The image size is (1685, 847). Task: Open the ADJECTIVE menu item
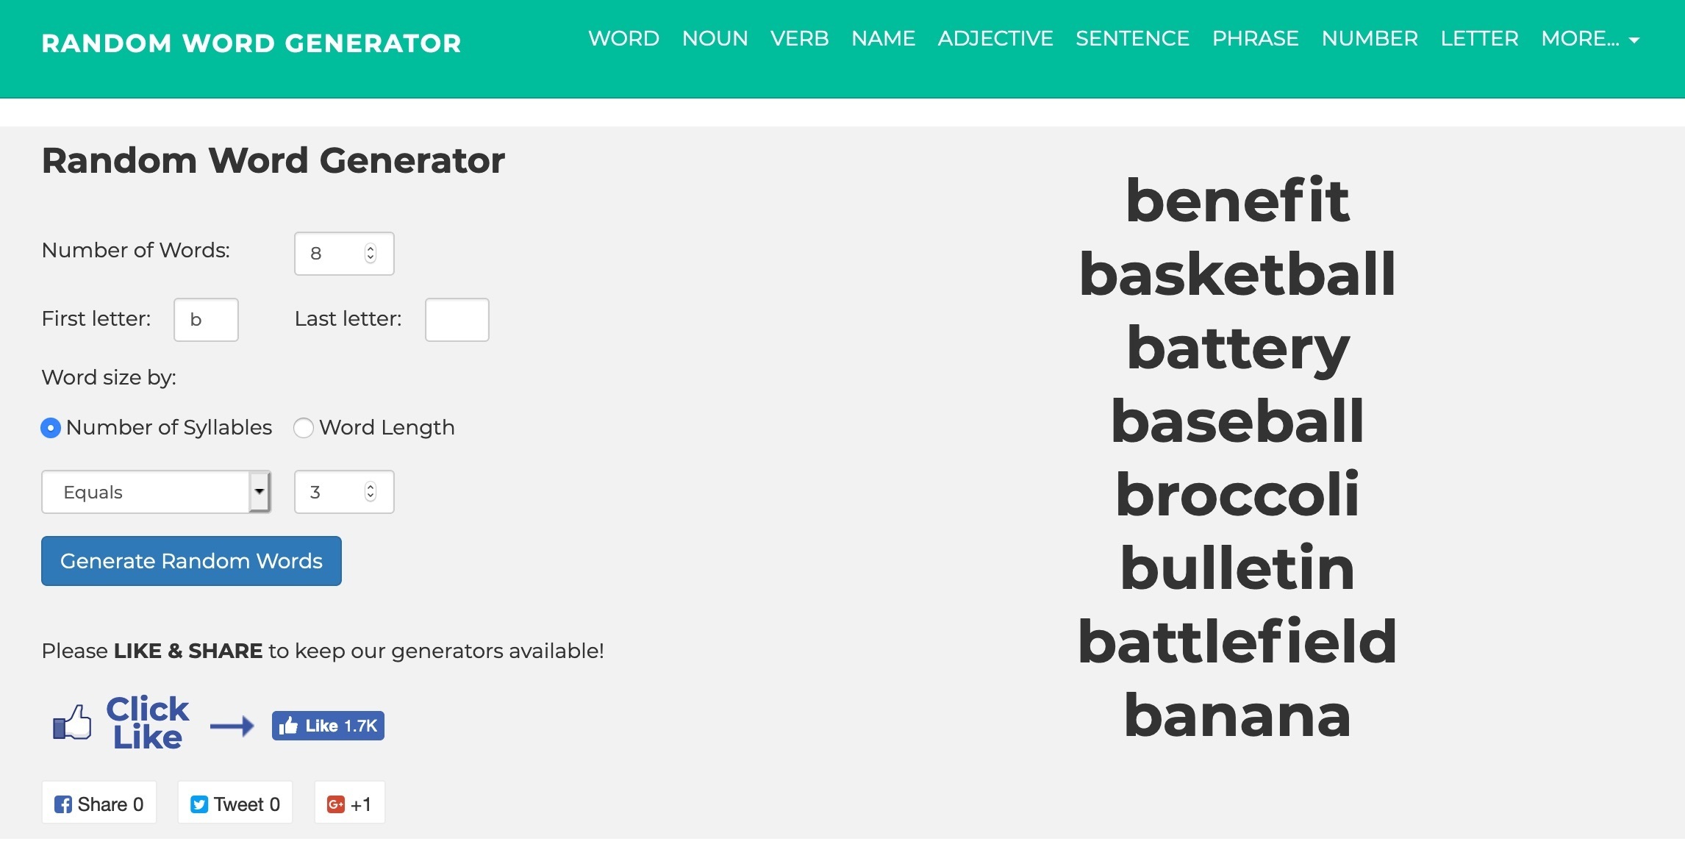pos(995,39)
